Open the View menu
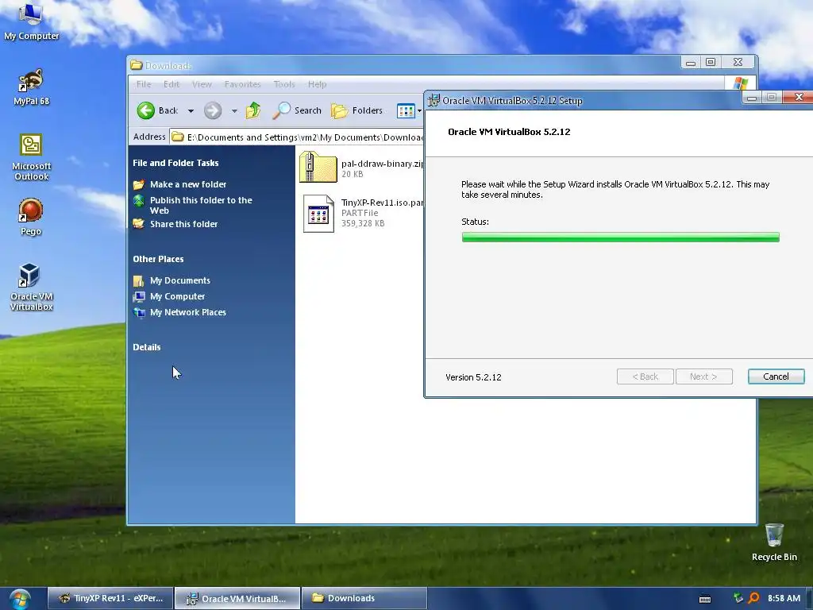 202,84
